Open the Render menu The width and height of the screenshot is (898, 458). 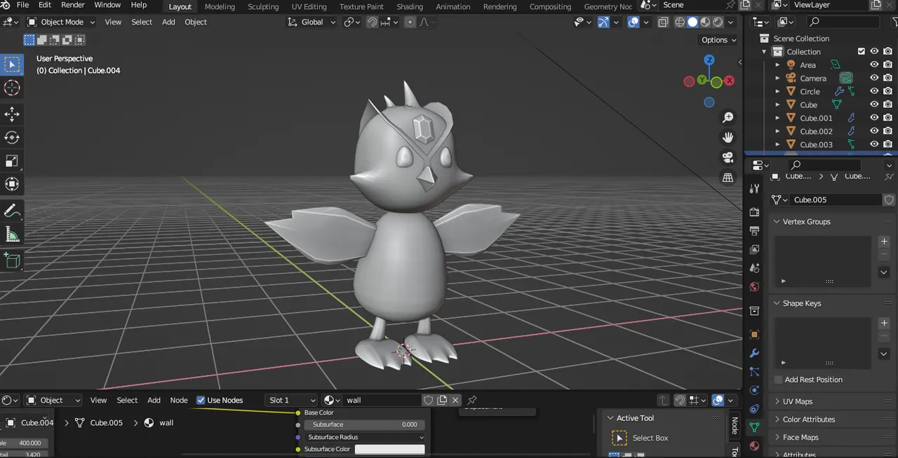[73, 5]
